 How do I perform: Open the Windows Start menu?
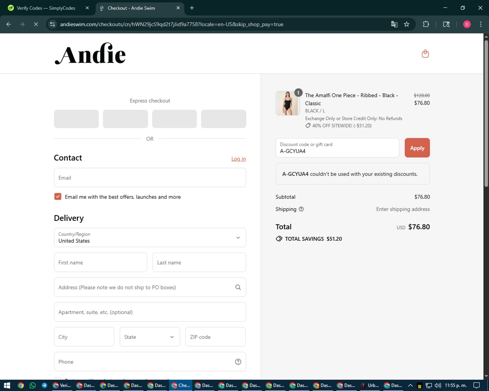pos(7,385)
